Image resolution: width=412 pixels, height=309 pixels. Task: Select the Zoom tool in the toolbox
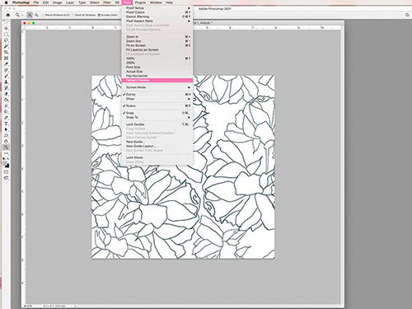[x=6, y=147]
